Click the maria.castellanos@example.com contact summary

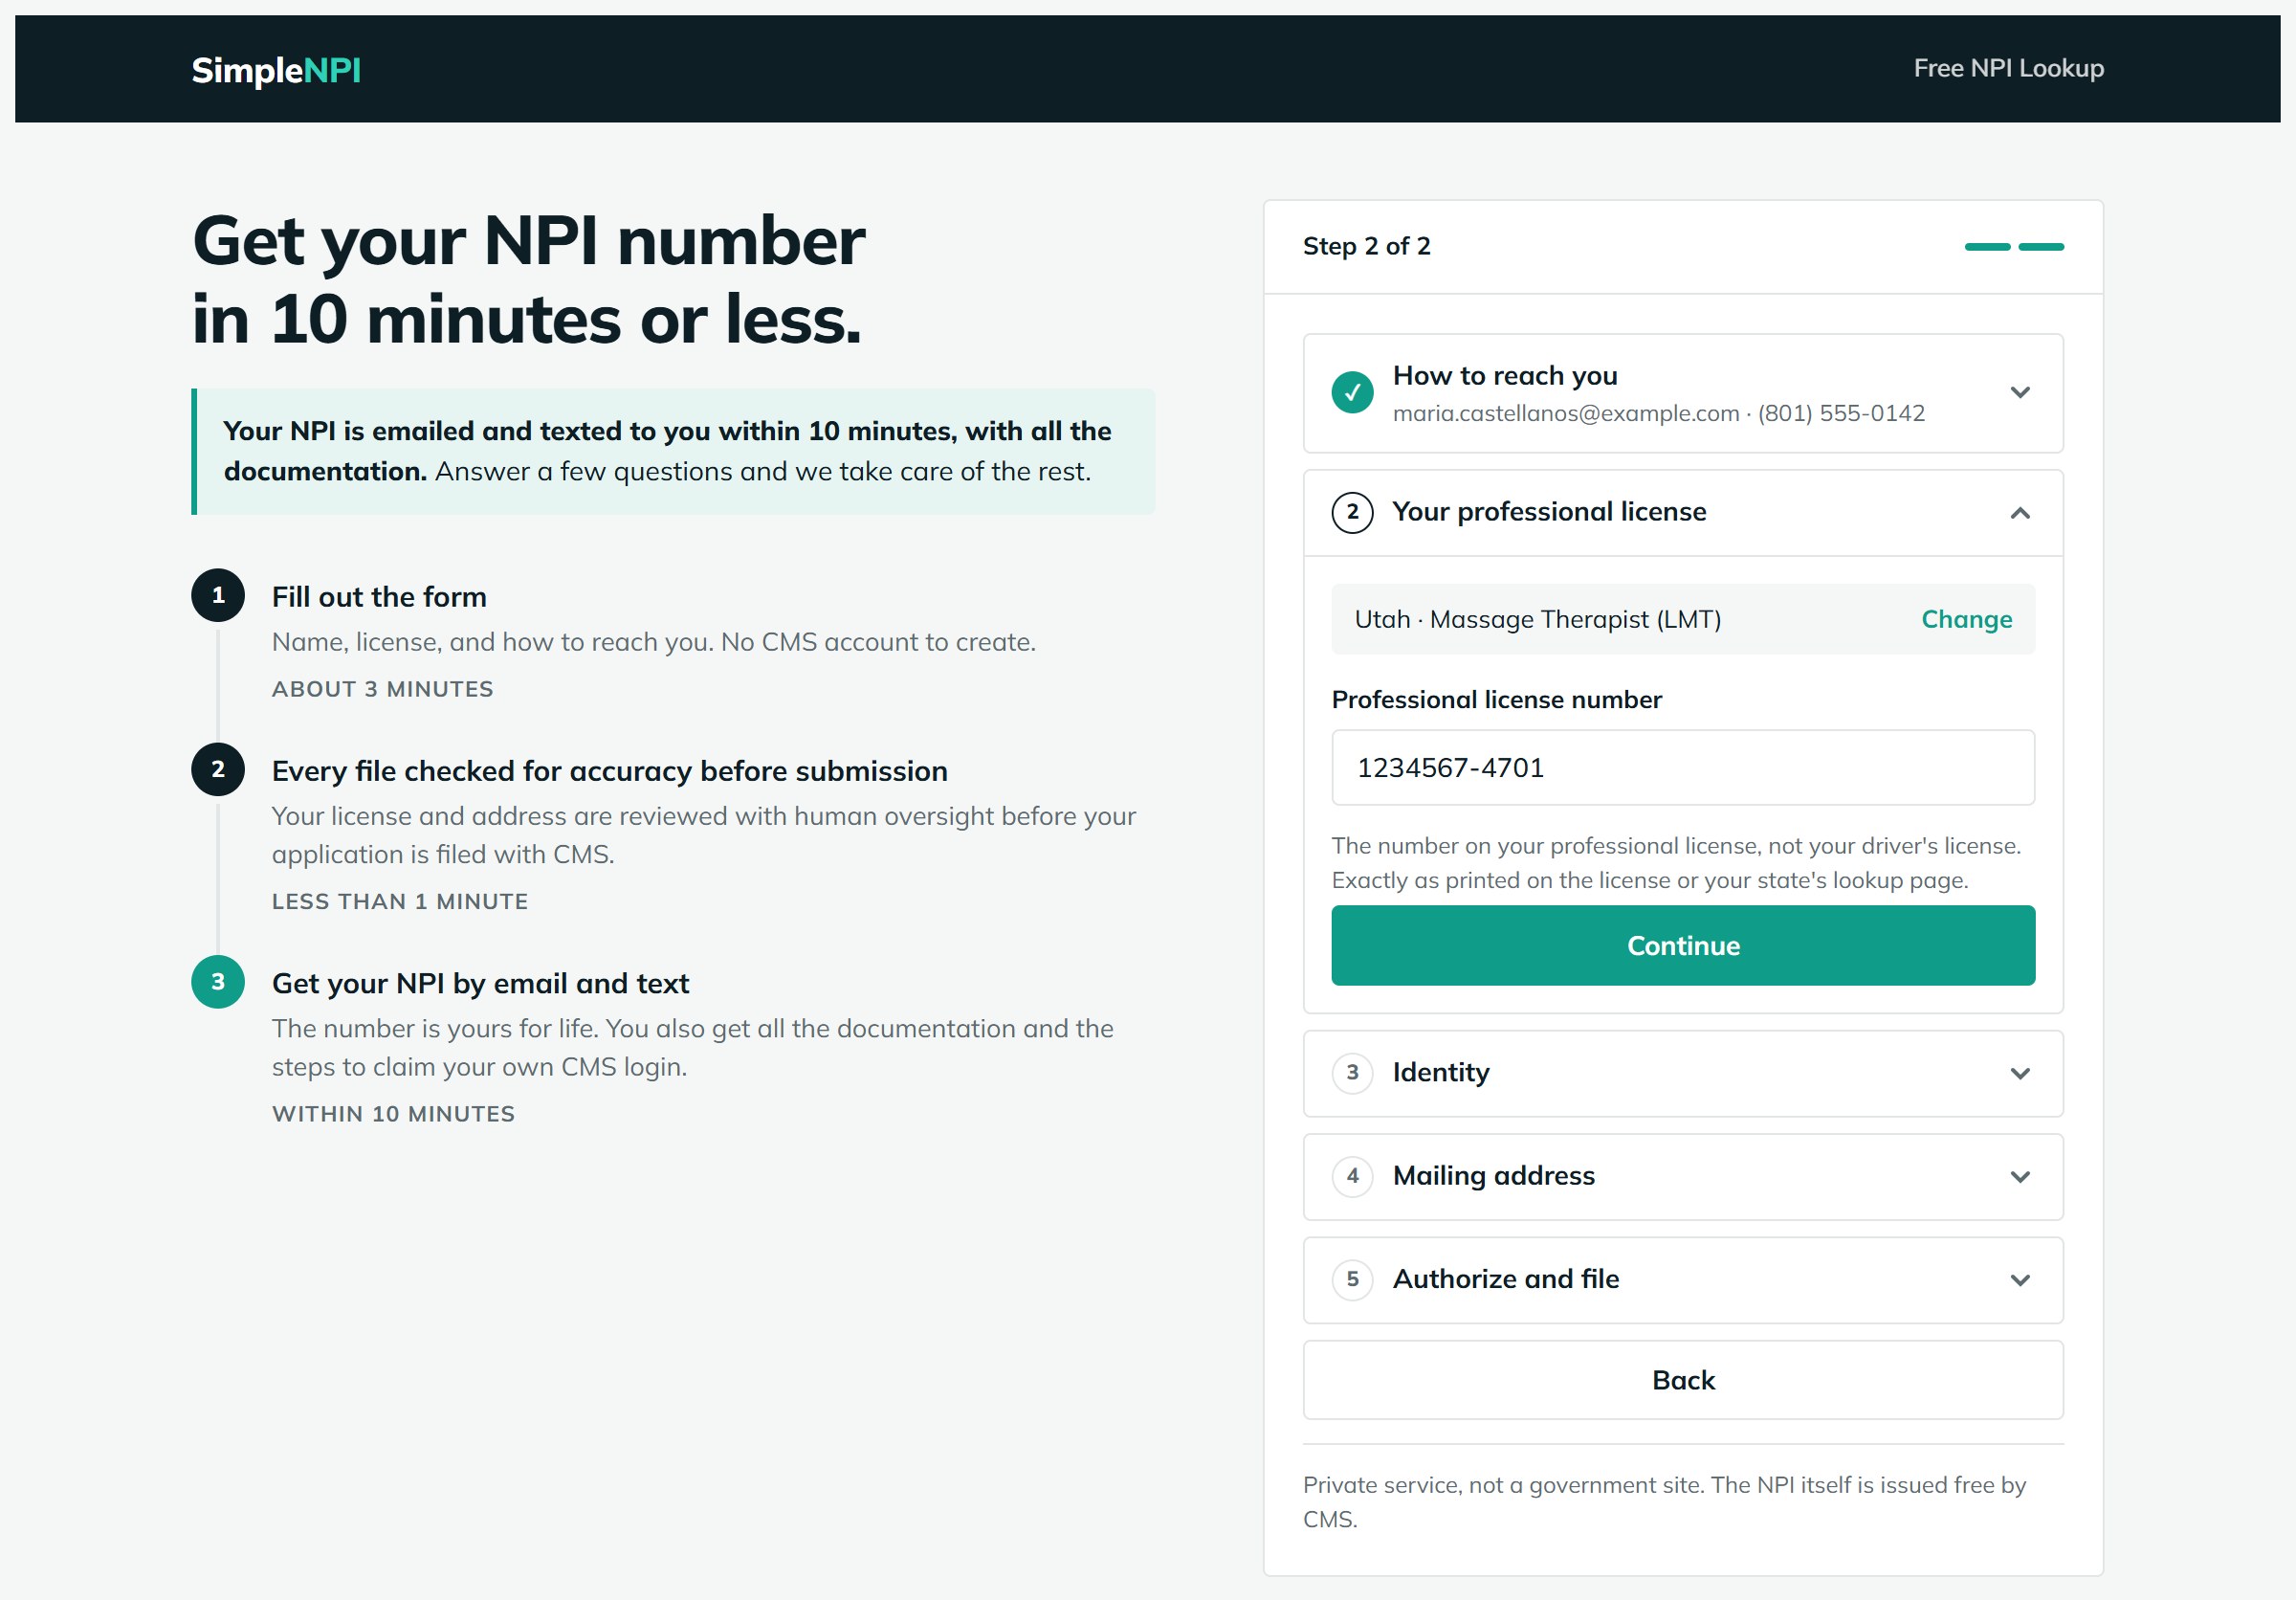point(1658,413)
